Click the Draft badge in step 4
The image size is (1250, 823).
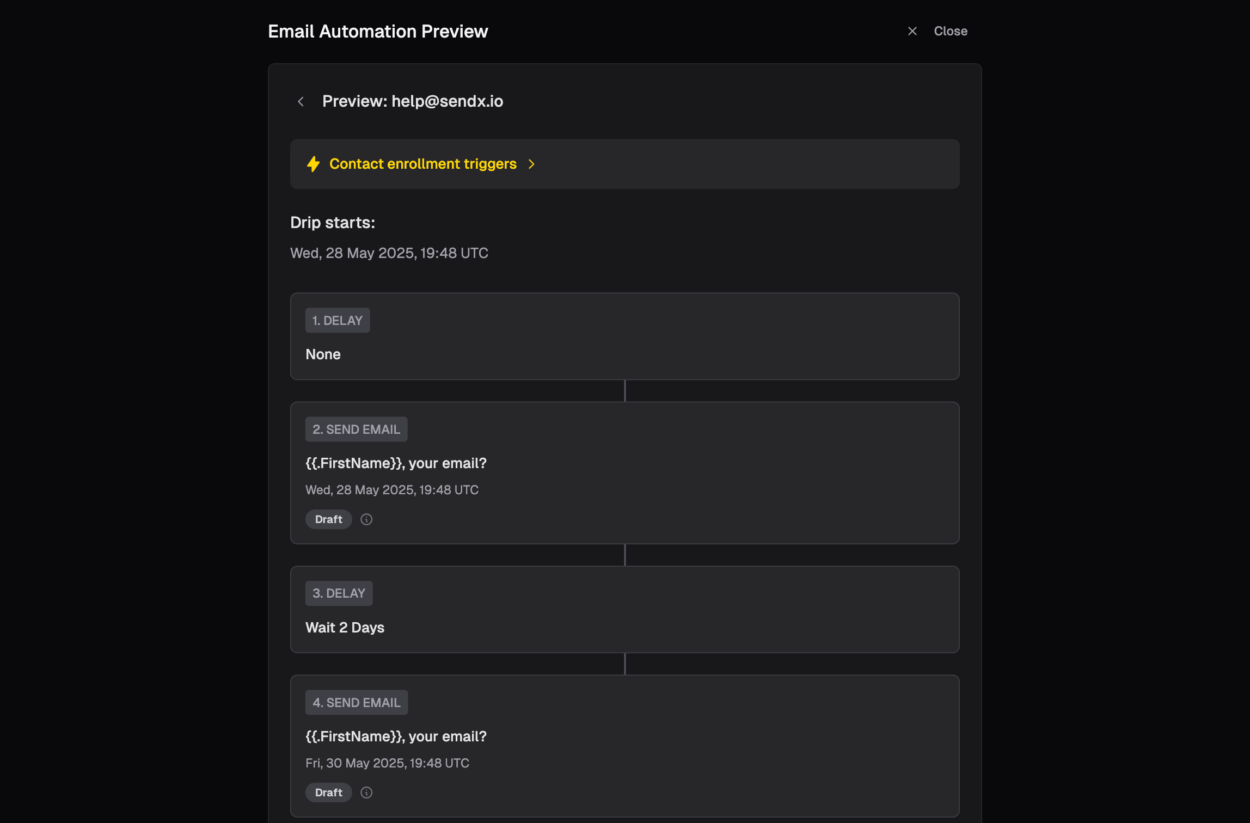(328, 793)
